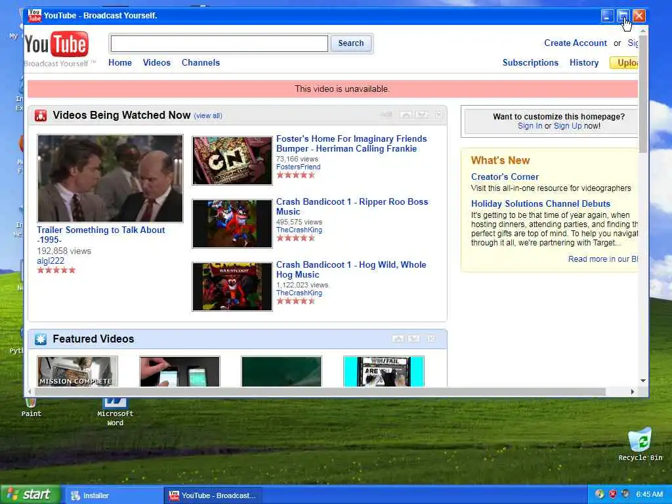
Task: Click the This video is unavailable banner
Action: [x=333, y=89]
